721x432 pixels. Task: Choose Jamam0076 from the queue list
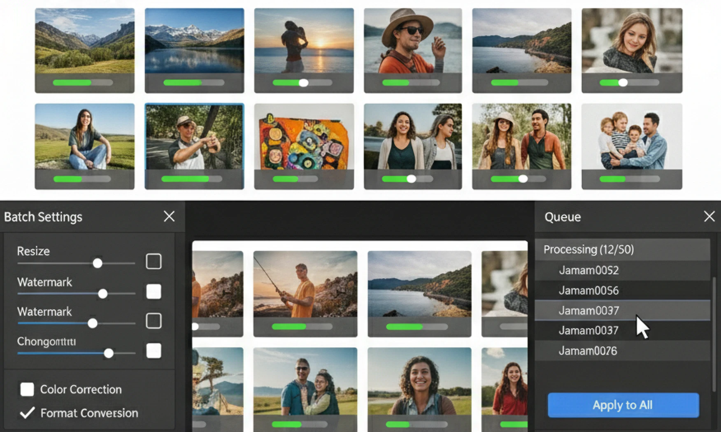[588, 351]
